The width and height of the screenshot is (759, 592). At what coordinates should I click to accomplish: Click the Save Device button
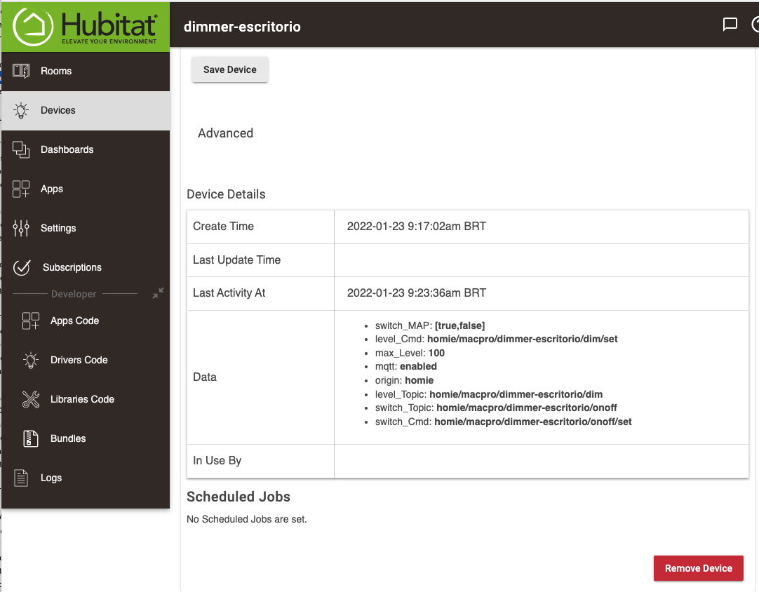coord(230,69)
